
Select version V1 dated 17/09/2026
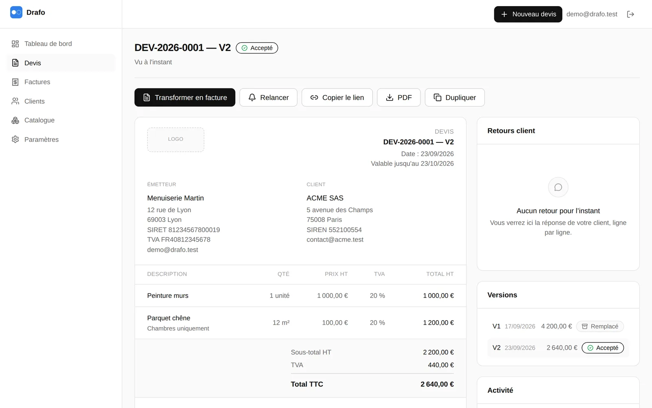point(558,326)
